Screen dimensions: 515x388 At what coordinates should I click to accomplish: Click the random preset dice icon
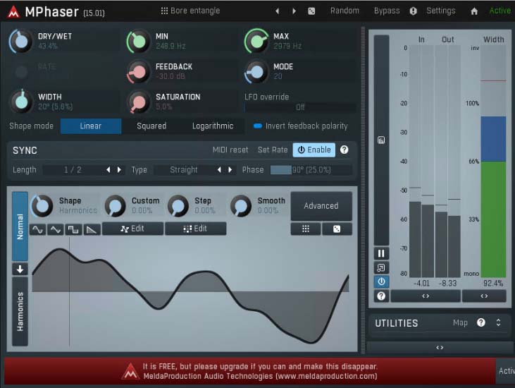click(311, 11)
